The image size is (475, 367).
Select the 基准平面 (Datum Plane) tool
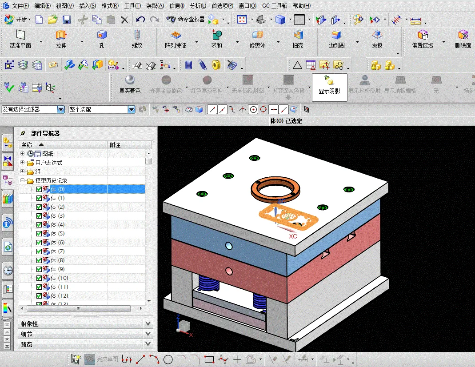point(20,35)
